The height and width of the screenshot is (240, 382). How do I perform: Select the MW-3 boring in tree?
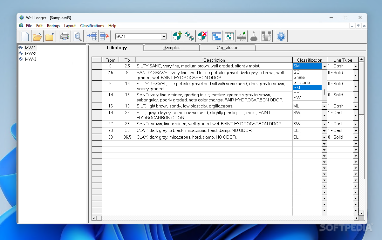pyautogui.click(x=31, y=59)
